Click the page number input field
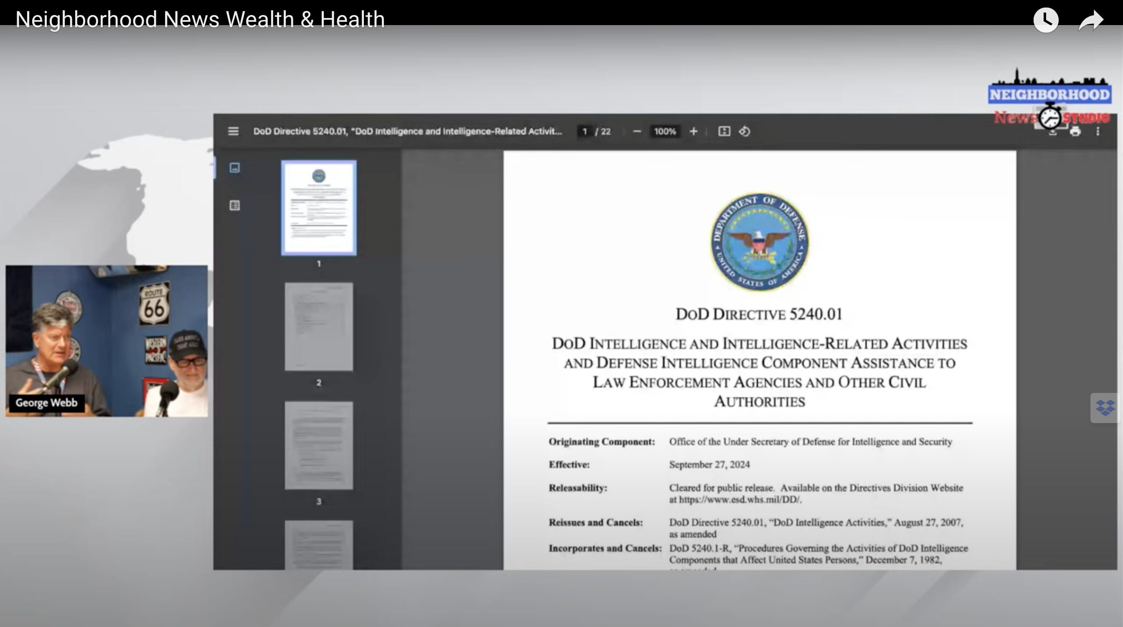Viewport: 1123px width, 627px height. [x=584, y=131]
